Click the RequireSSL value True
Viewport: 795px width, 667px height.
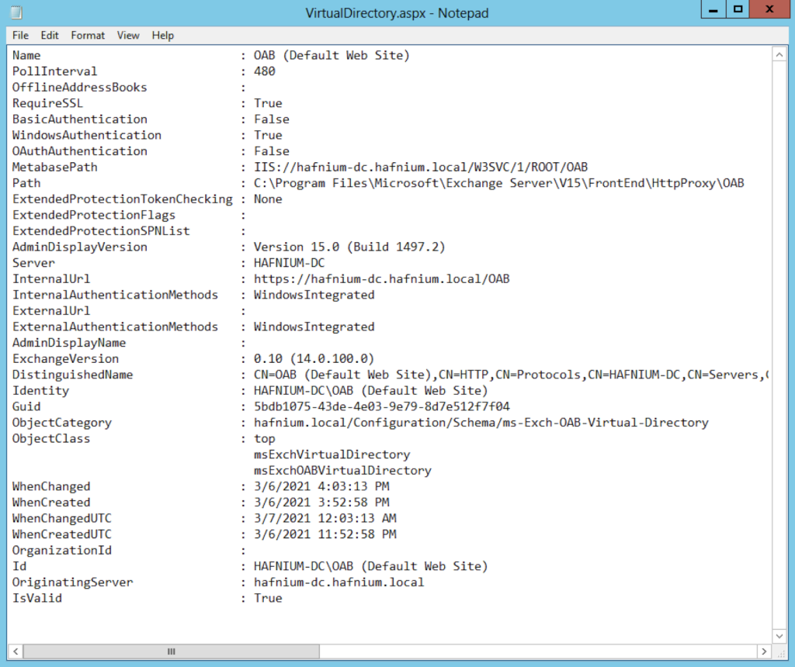268,103
